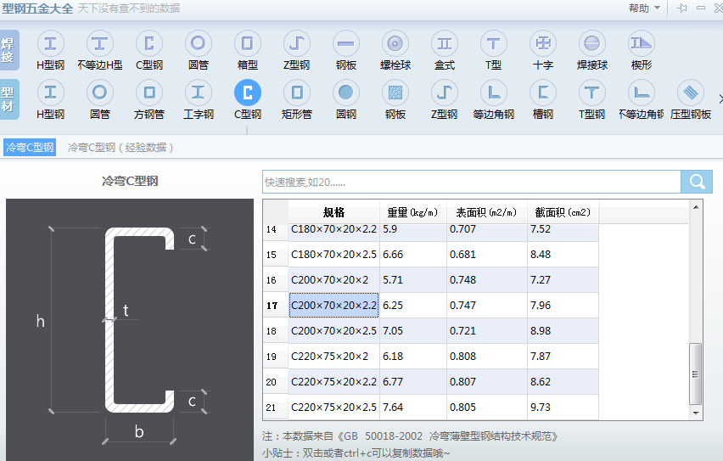
Task: Select 圆钢 round bar icon
Action: 346,93
